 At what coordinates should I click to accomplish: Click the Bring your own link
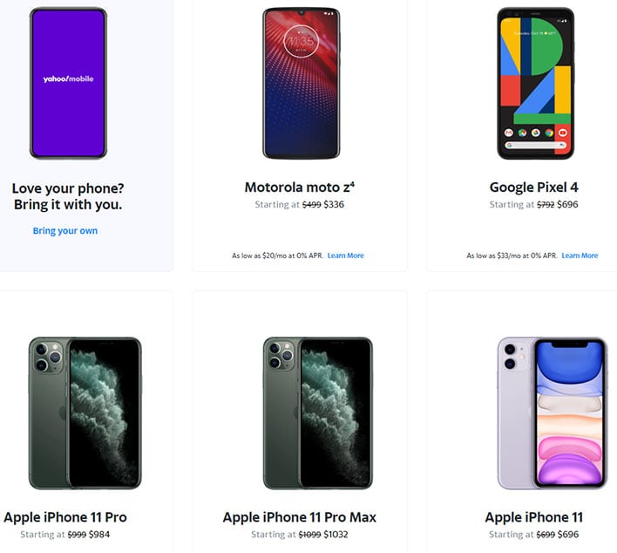click(65, 231)
